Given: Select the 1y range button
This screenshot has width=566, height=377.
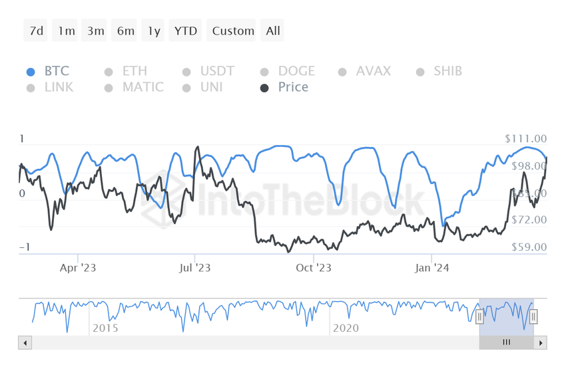Looking at the screenshot, I should (x=153, y=31).
